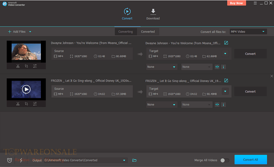Click the Convert All button

pos(251,160)
